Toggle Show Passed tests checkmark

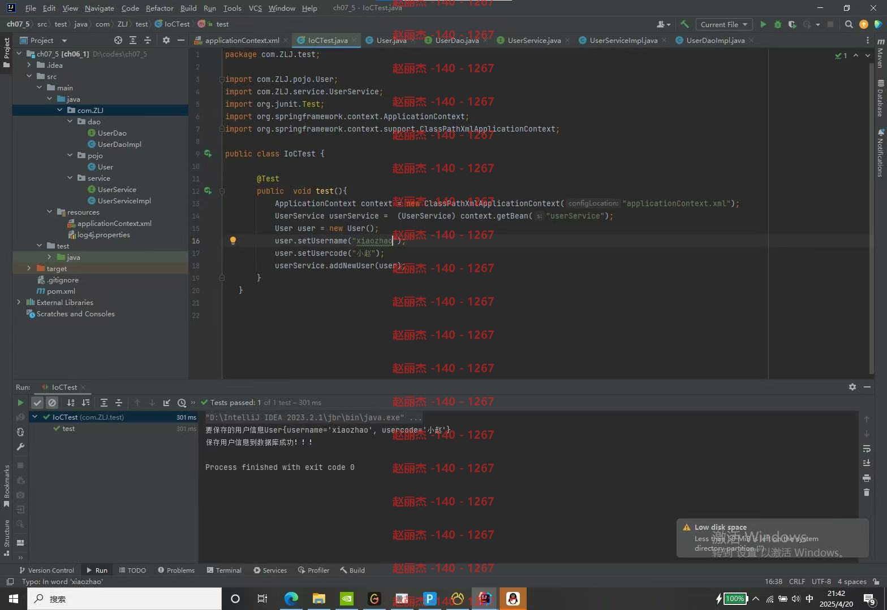click(37, 403)
